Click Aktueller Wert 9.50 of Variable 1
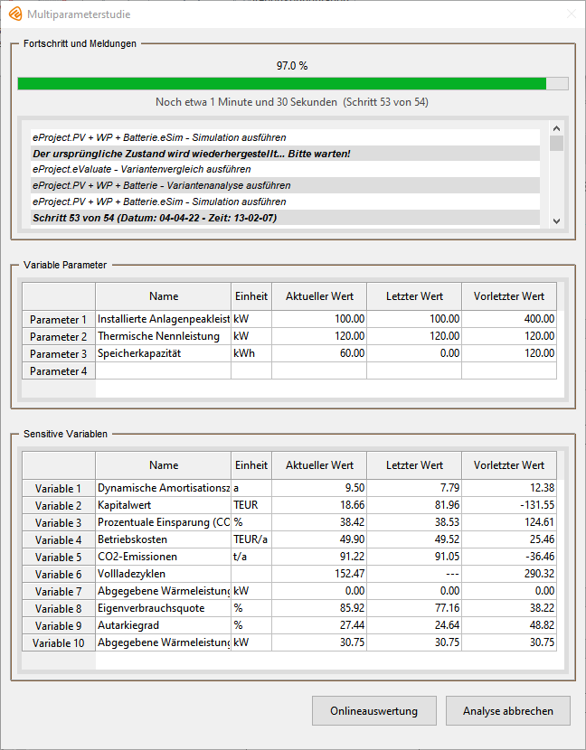 point(319,488)
